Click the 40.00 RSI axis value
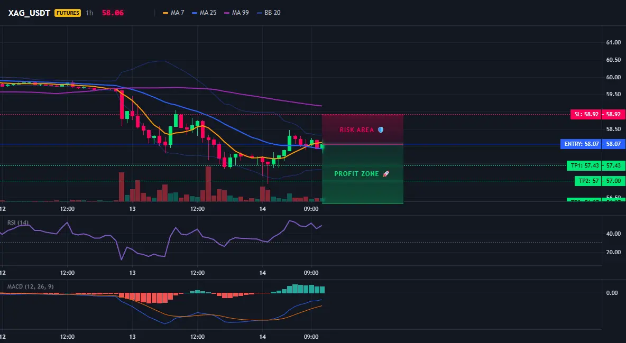Image resolution: width=626 pixels, height=343 pixels. [x=613, y=234]
